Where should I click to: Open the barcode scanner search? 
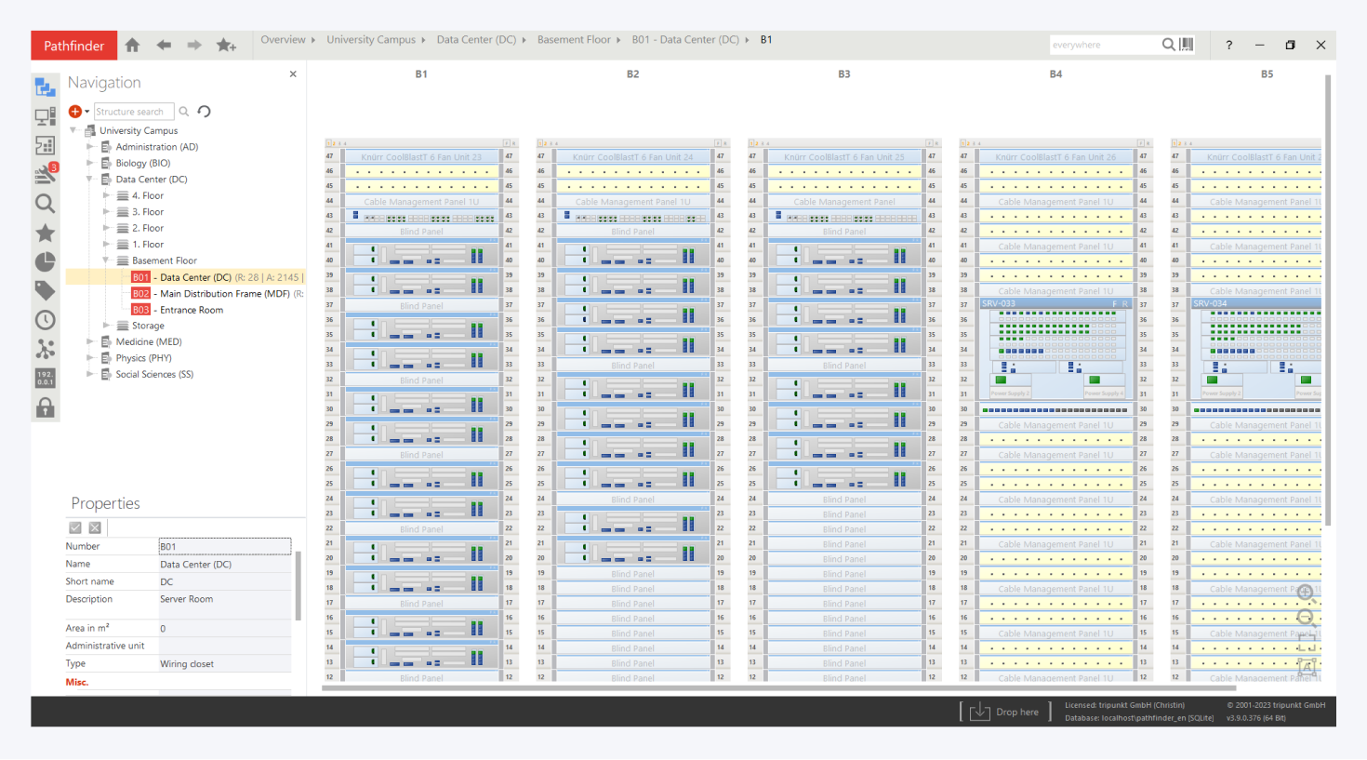(1187, 45)
